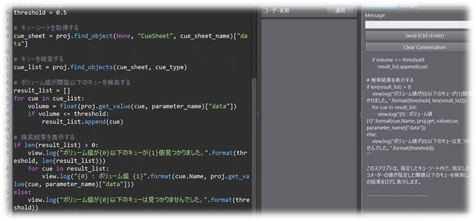Click the code editor vertical scrollbar
Image resolution: width=476 pixels, height=221 pixels.
point(254,109)
